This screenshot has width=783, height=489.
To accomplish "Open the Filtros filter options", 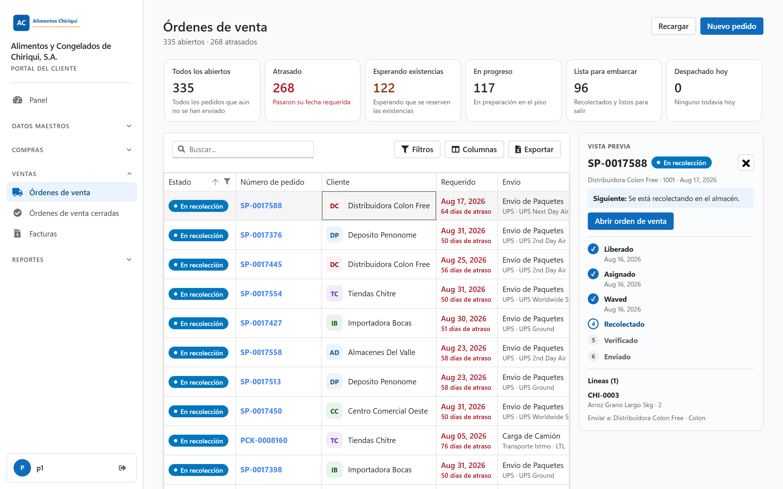I will coord(417,149).
